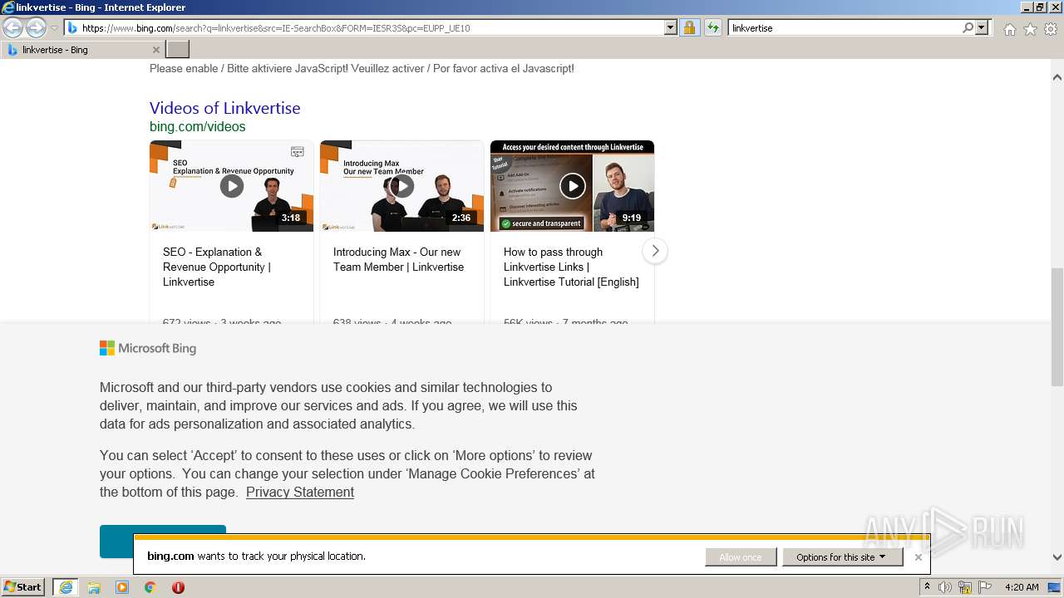Open the recent pages dropdown arrow
This screenshot has width=1064, height=598.
point(54,28)
